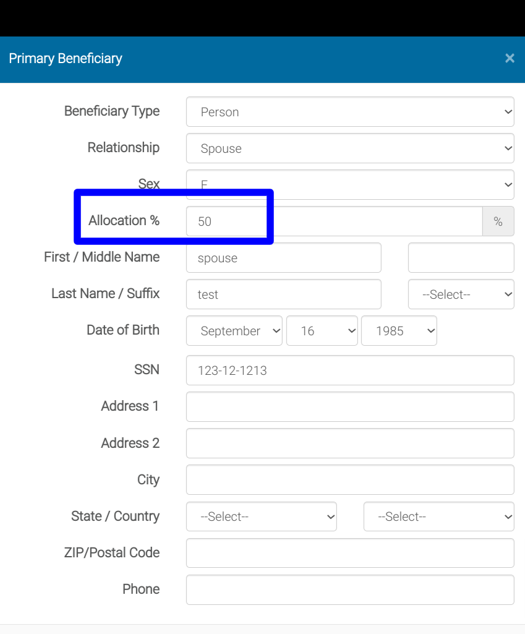This screenshot has height=634, width=525.
Task: Click the Middle Name field
Action: (461, 258)
